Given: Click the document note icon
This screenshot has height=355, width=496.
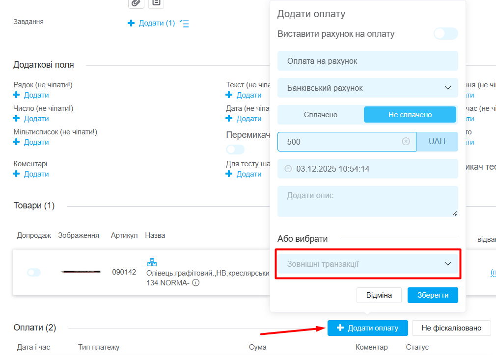Looking at the screenshot, I should click(156, 2).
